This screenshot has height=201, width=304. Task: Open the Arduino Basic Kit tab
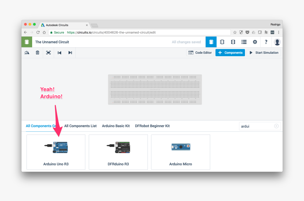tap(116, 126)
